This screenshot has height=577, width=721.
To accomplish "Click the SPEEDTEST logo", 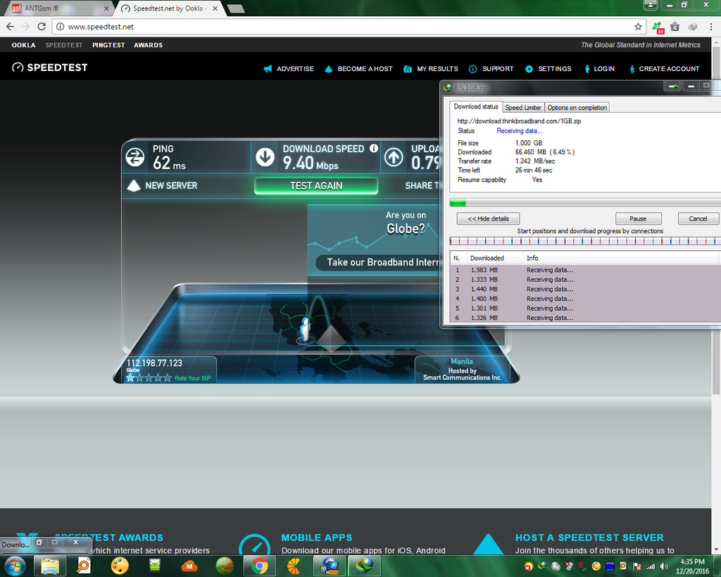I will [x=50, y=68].
